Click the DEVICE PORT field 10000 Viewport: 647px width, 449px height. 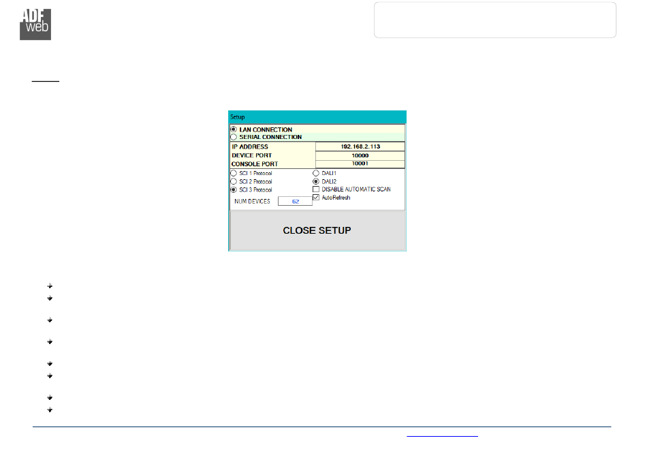tap(360, 155)
